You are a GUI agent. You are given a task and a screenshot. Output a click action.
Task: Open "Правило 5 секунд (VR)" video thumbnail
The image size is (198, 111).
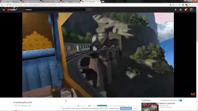coord(150,107)
